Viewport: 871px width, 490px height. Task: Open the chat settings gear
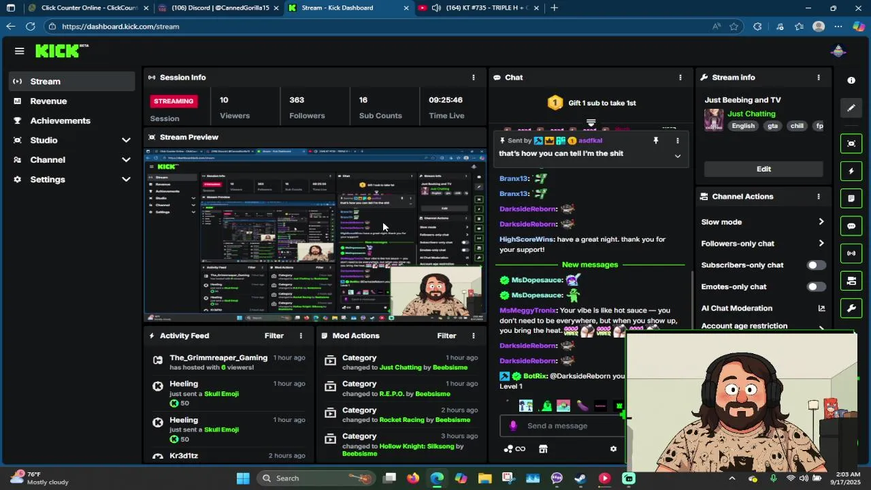pyautogui.click(x=613, y=449)
